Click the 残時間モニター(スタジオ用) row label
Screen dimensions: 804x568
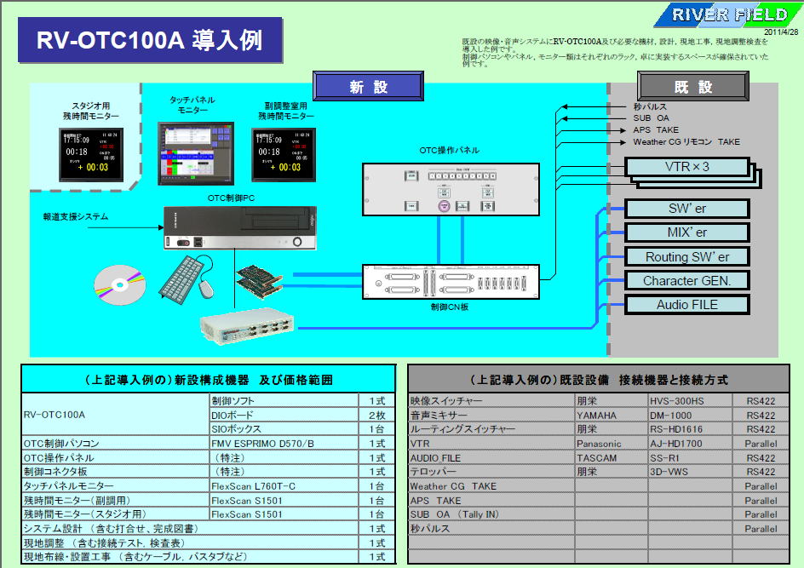(x=115, y=514)
